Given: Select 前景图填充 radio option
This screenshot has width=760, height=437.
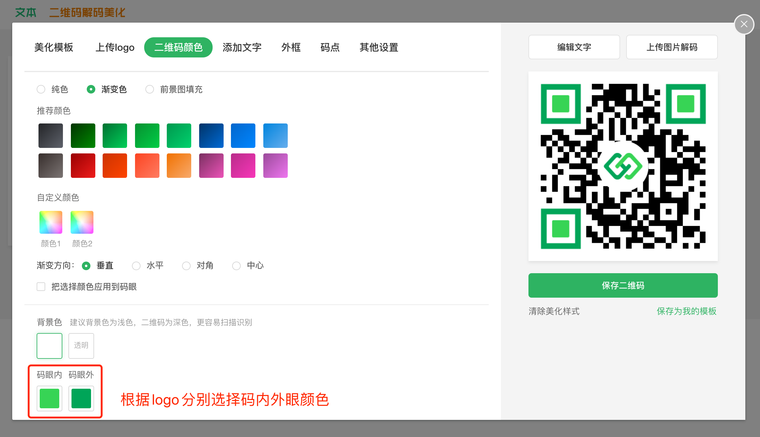Looking at the screenshot, I should point(150,89).
